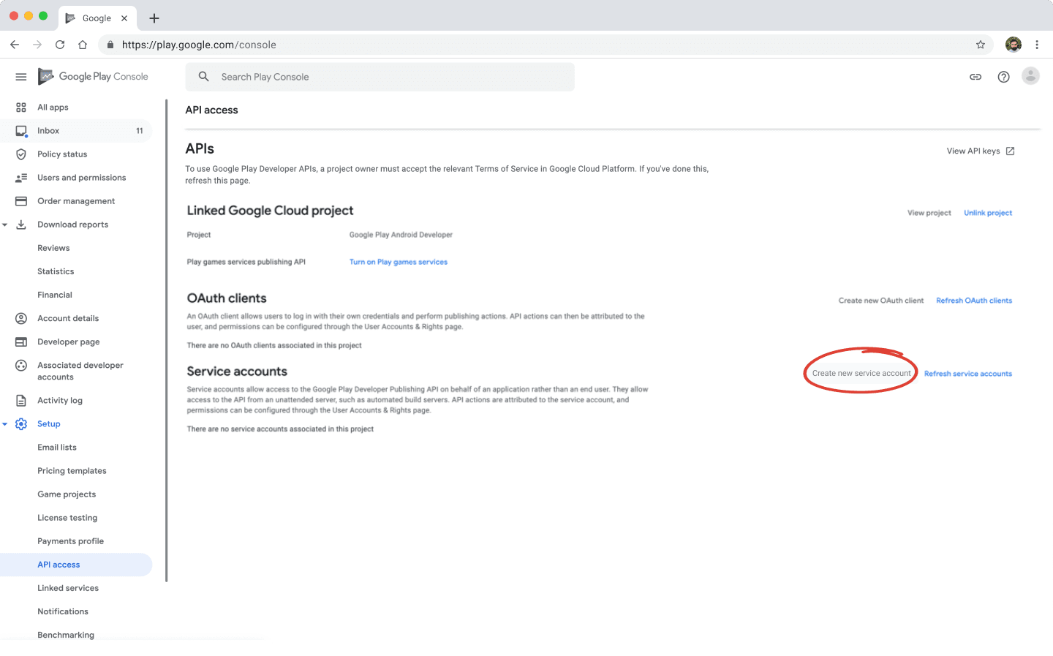The height and width of the screenshot is (656, 1053).
Task: Click the browser back arrow
Action: [x=15, y=45]
